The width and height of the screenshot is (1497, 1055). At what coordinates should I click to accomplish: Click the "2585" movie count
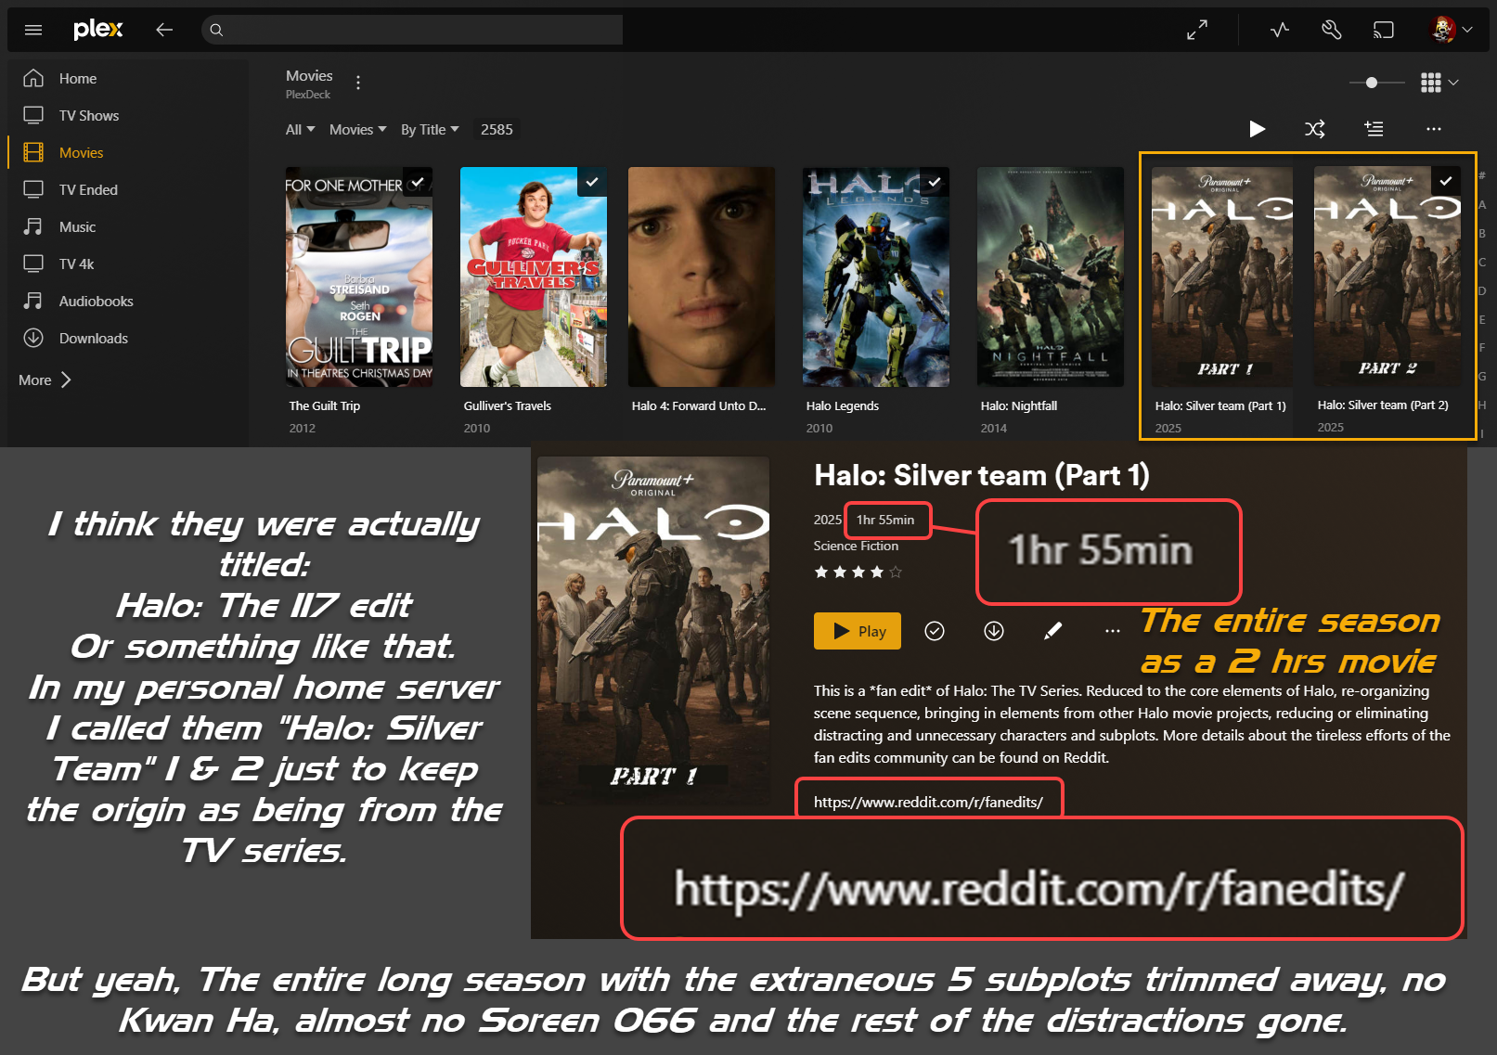point(497,130)
